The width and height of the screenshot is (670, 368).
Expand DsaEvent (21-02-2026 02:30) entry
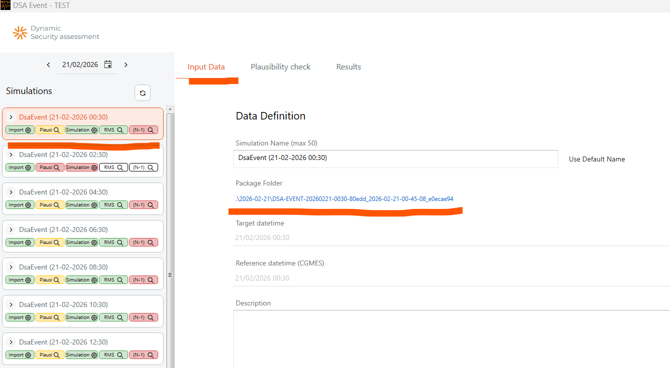[x=11, y=154]
